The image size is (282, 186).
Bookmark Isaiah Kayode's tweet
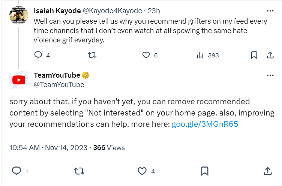coord(254,55)
